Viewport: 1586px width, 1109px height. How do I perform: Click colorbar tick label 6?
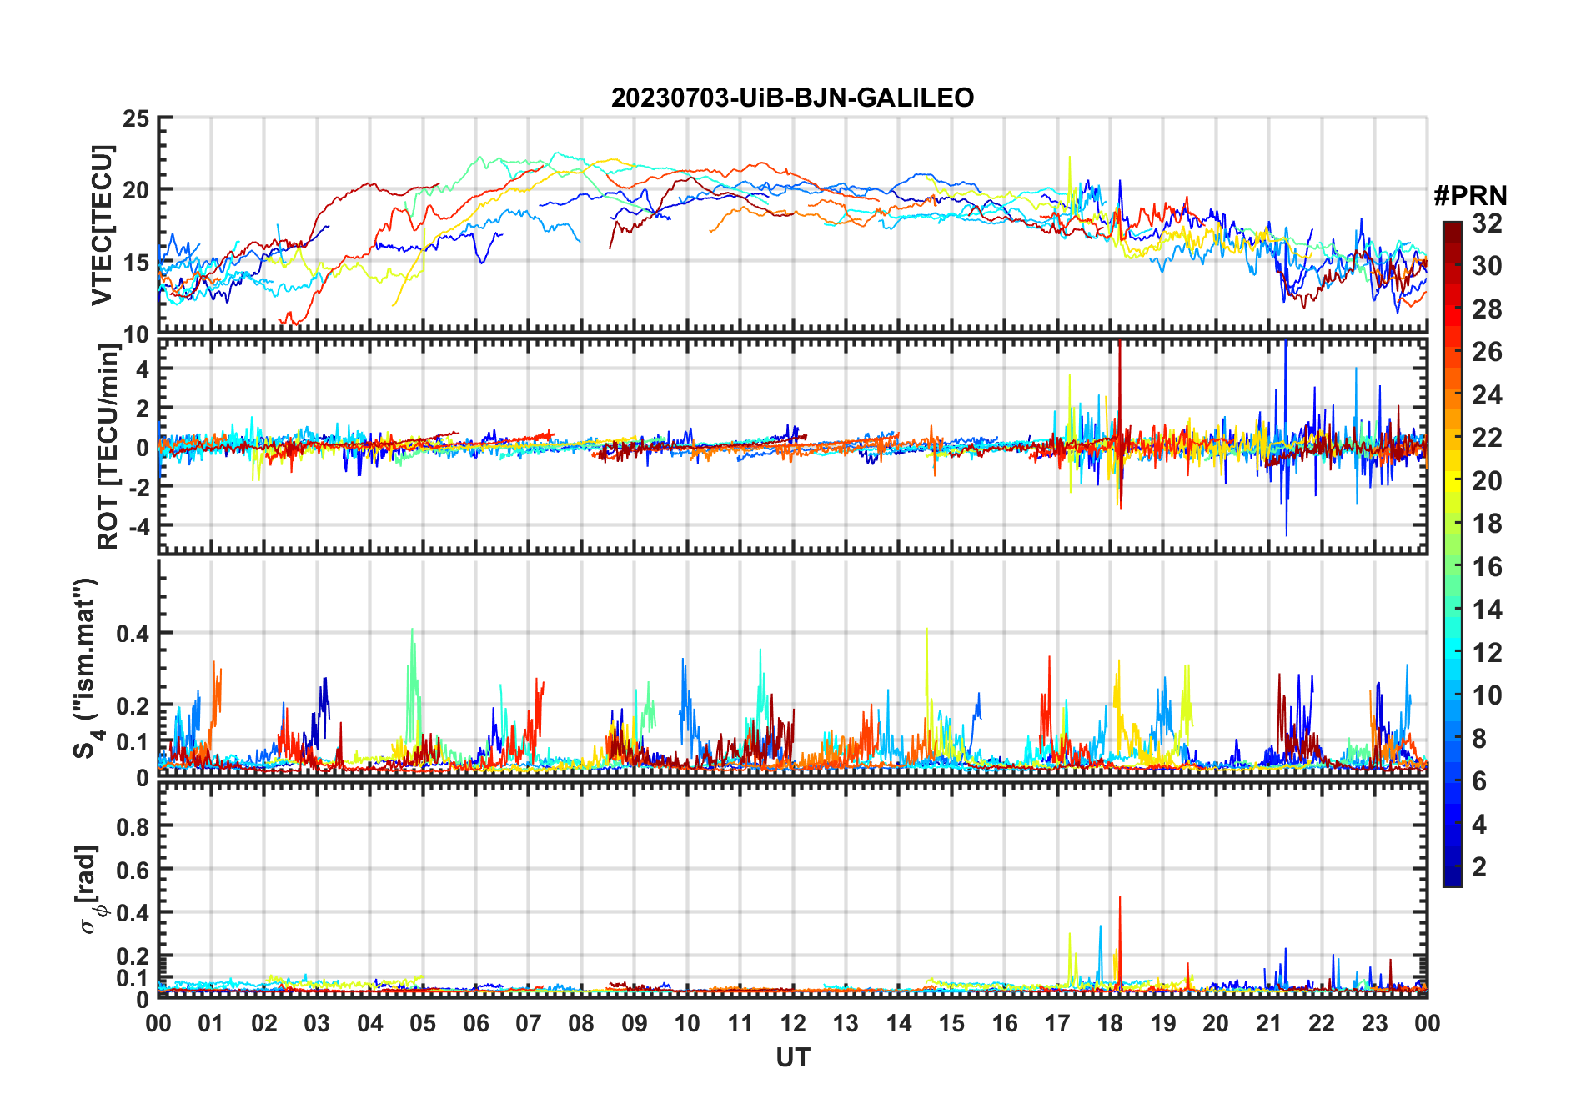click(1479, 781)
